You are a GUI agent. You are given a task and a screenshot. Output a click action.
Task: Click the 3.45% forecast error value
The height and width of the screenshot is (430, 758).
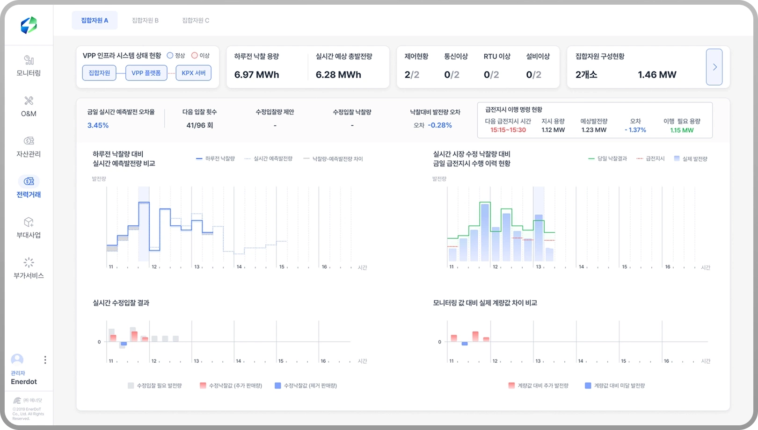[98, 125]
